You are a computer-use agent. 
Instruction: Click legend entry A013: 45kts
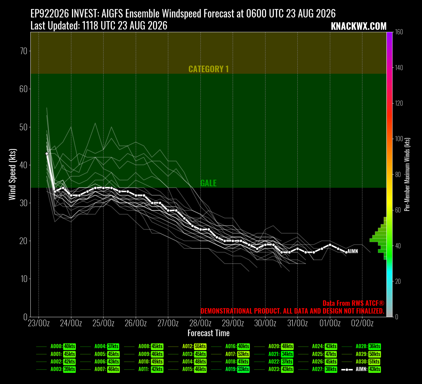(x=188, y=354)
